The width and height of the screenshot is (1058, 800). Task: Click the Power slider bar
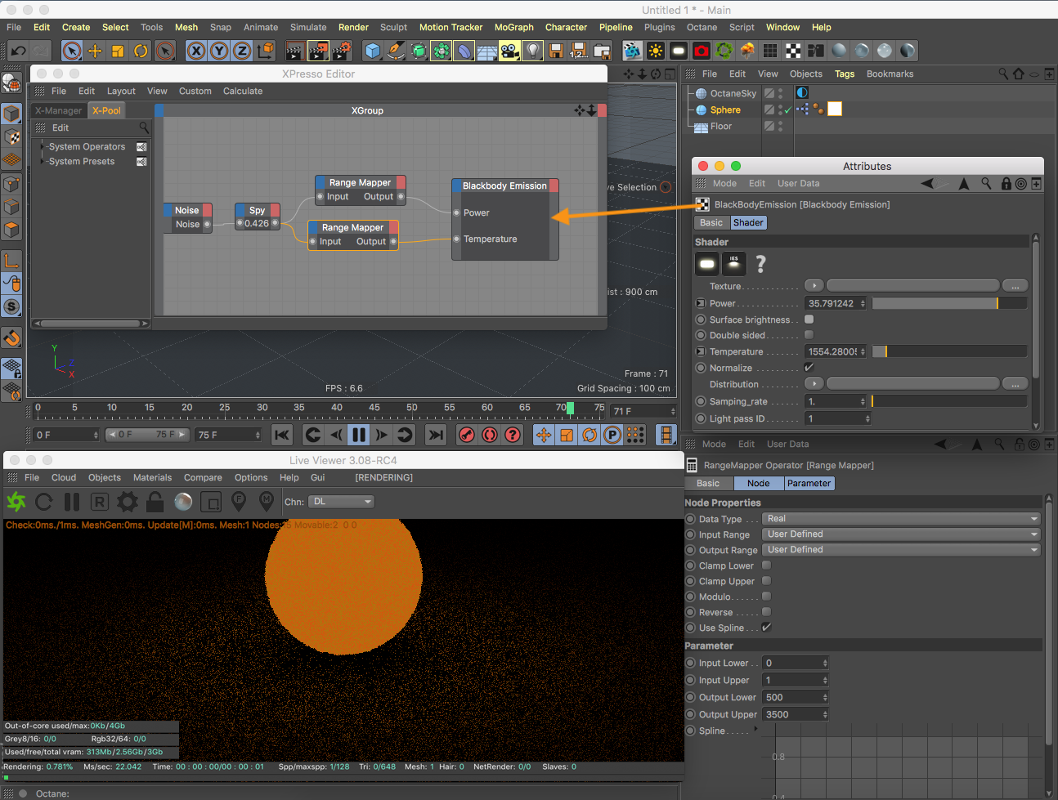pyautogui.click(x=948, y=303)
